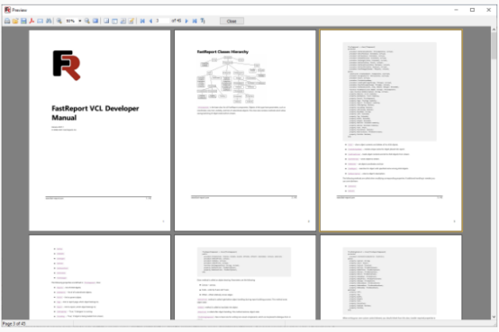499x332 pixels.
Task: Click the Print report icon
Action: click(7, 21)
